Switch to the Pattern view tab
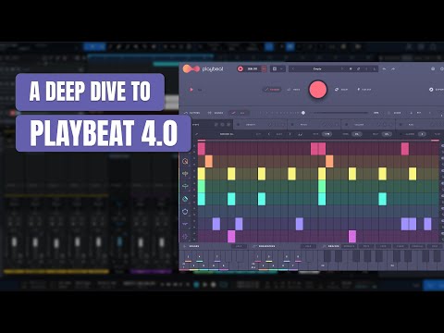This screenshot has height=333, width=444. (191, 113)
